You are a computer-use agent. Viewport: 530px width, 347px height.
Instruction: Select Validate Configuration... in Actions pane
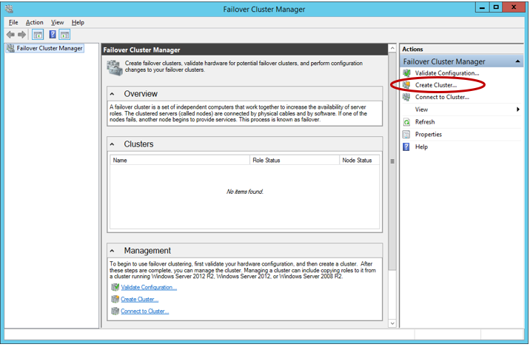[447, 73]
